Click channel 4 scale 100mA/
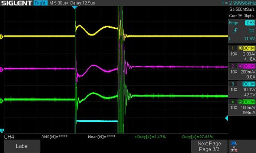 [x=248, y=108]
